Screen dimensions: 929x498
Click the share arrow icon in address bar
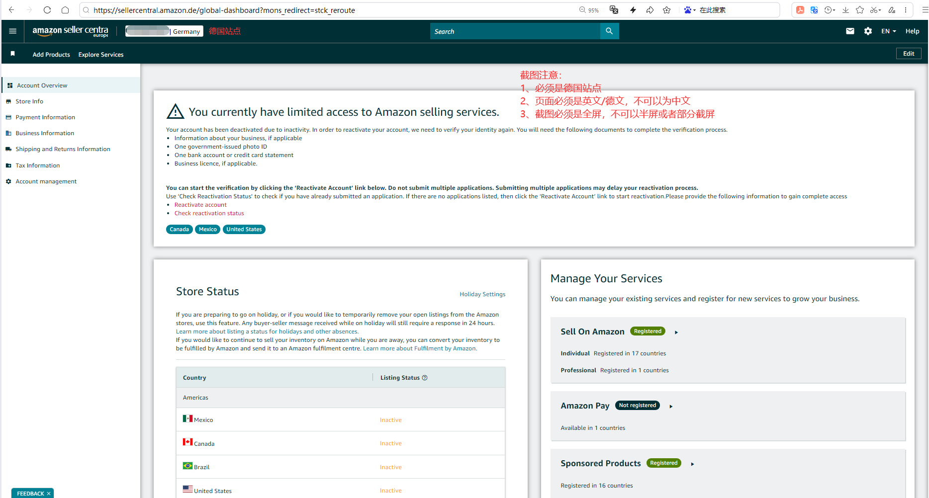pos(650,10)
